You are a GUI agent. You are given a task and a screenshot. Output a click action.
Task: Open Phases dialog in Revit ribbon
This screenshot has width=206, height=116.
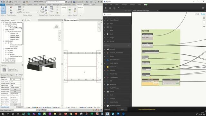(51, 9)
